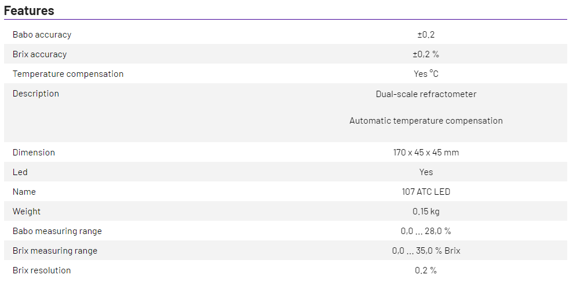Select the Babo measuring range label
The image size is (573, 282).
pos(57,231)
